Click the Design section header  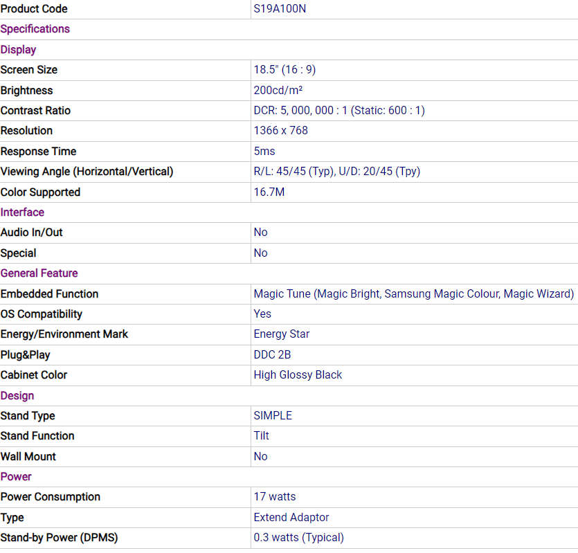pos(17,396)
